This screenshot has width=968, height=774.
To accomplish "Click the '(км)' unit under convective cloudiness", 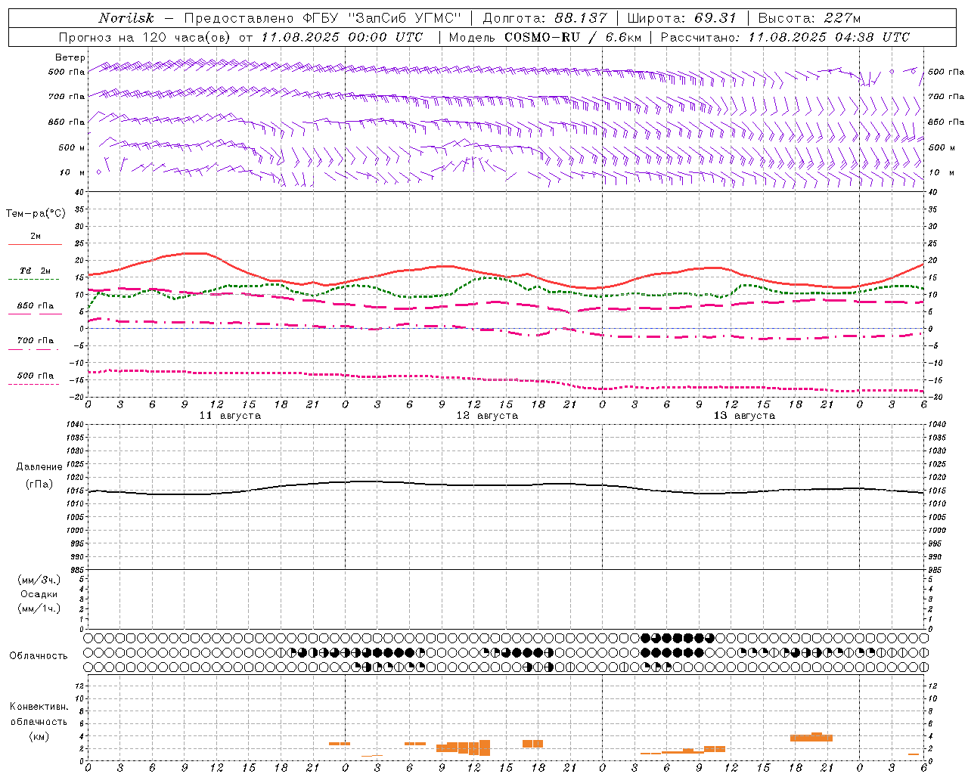I will pyautogui.click(x=39, y=736).
